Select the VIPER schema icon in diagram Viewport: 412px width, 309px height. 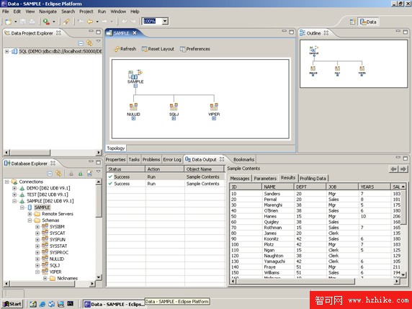click(214, 107)
